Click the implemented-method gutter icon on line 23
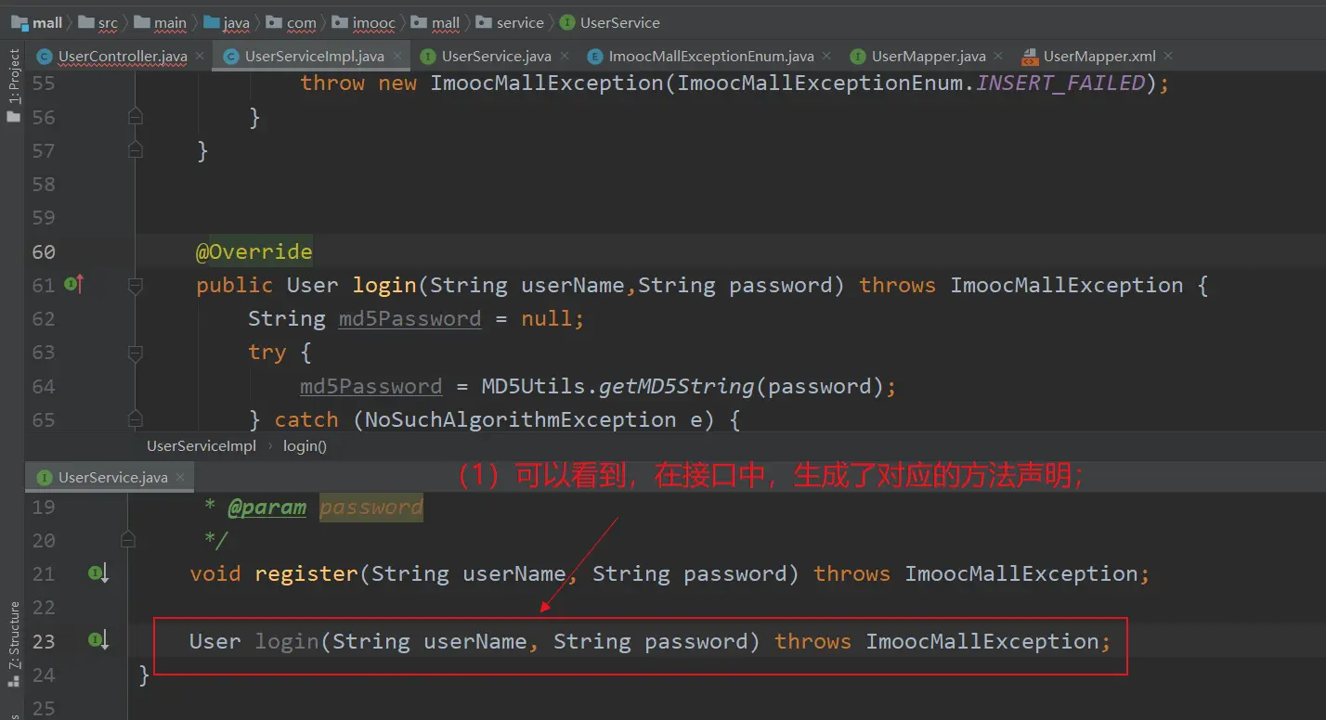Image resolution: width=1326 pixels, height=720 pixels. point(98,640)
